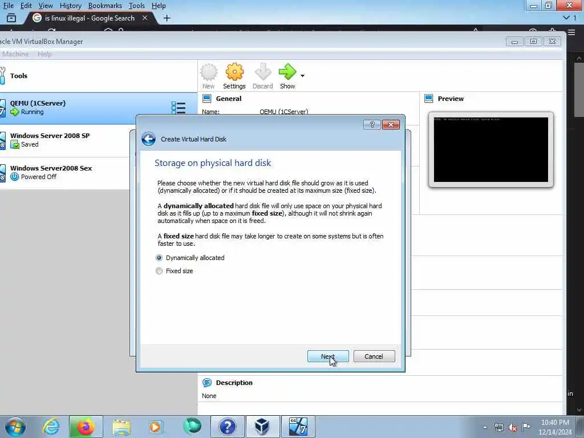Open Firefox View menu

(46, 6)
